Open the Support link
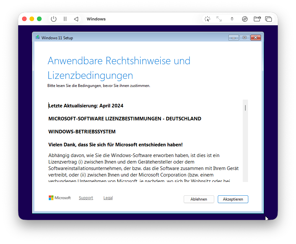Screen dimensions: 296x244 pos(86,198)
